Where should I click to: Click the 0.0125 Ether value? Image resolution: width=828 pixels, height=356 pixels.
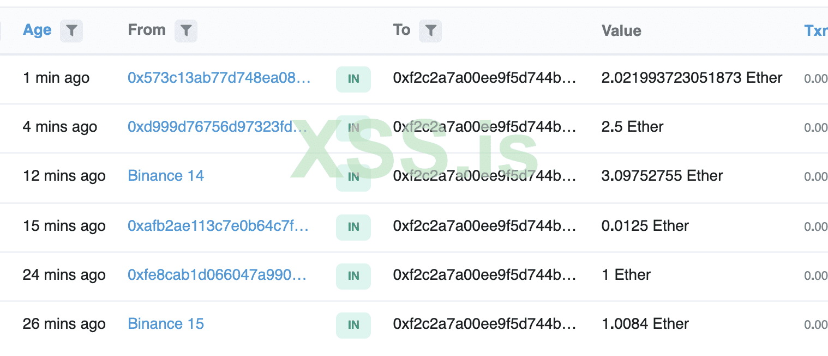[645, 226]
